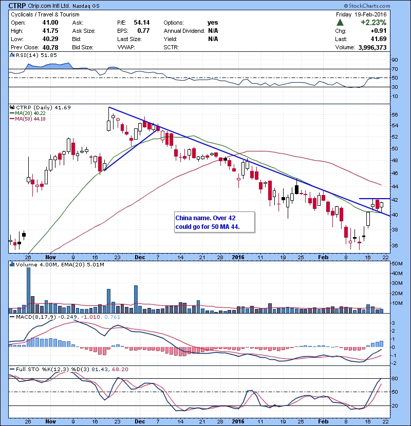Screen dimensions: 411x426
Task: Click the 'Nasdaq GS' exchange label
Action: pos(86,6)
